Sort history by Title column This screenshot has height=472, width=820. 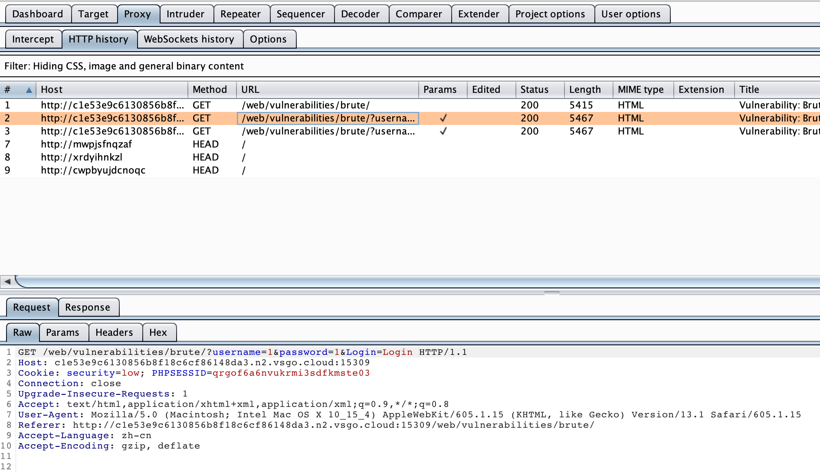pos(777,89)
